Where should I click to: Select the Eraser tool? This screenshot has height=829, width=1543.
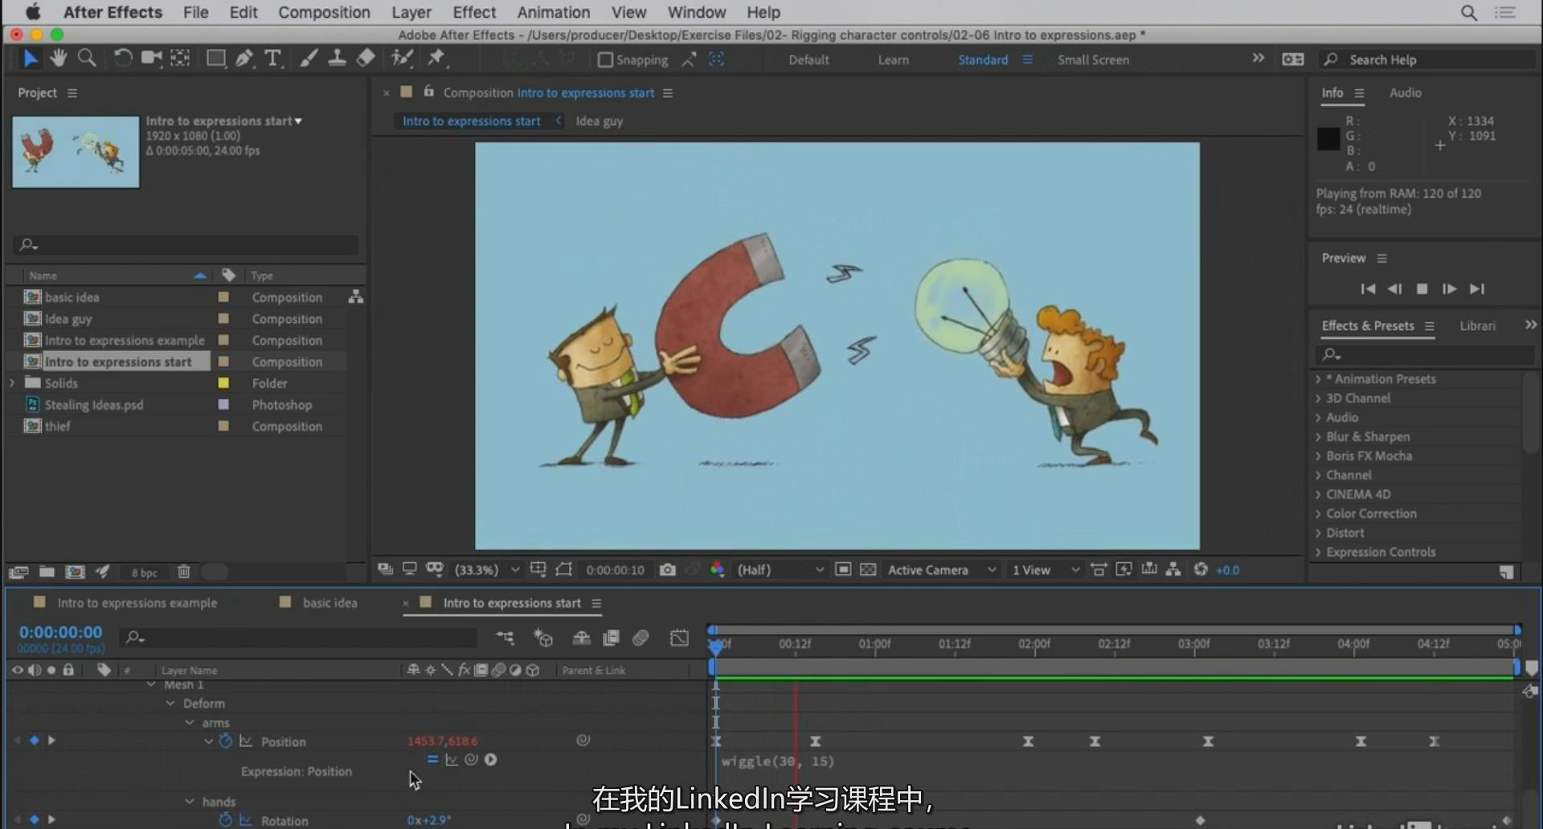[x=366, y=58]
